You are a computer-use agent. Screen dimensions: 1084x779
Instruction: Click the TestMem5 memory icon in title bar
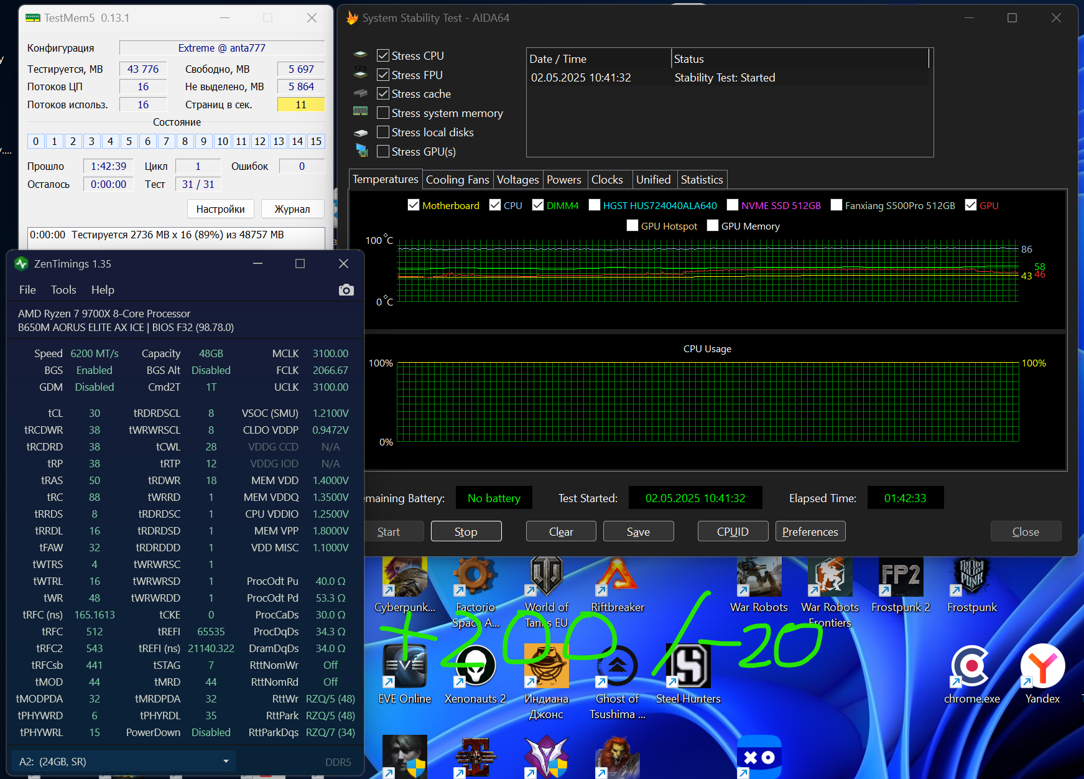click(x=33, y=18)
